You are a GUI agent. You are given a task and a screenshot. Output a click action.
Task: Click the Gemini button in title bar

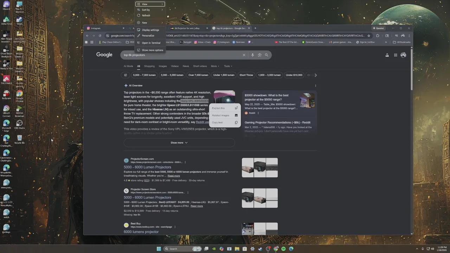(x=378, y=28)
